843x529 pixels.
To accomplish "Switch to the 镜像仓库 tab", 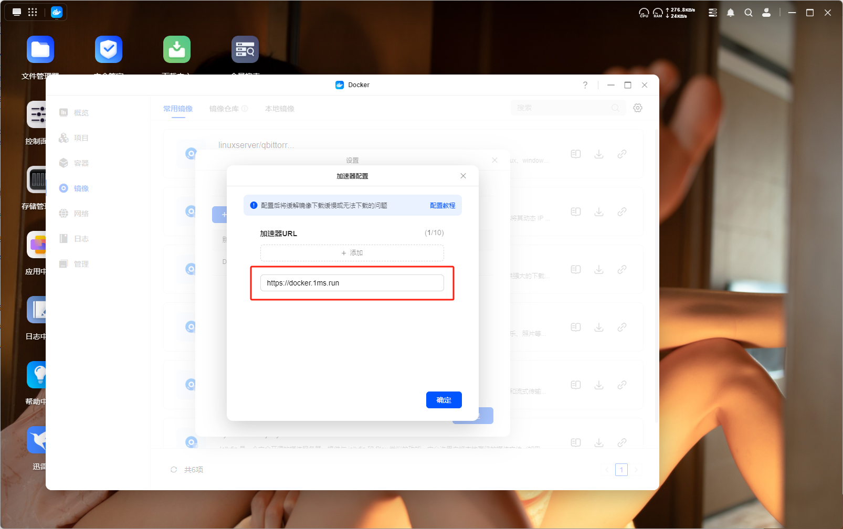I will (x=224, y=109).
